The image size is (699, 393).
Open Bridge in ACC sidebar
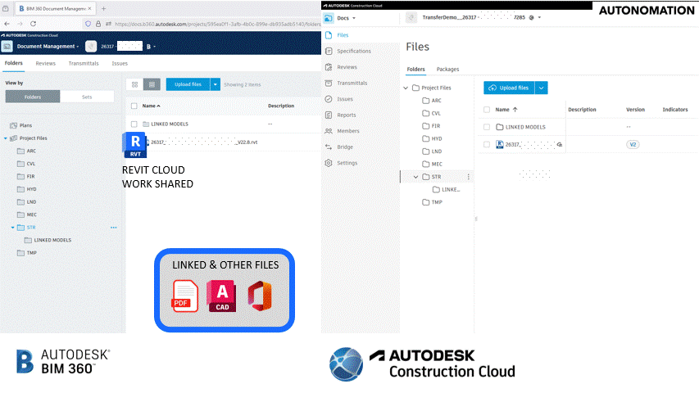point(345,147)
